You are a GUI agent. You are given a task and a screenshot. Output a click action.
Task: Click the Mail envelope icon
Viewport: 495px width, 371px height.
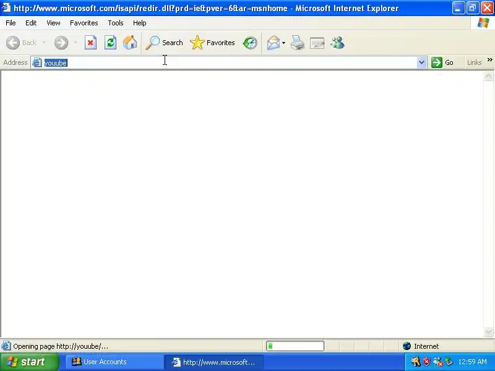coord(273,43)
